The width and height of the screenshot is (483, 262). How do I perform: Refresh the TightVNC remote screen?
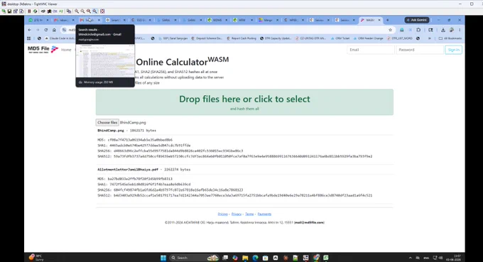click(x=35, y=11)
